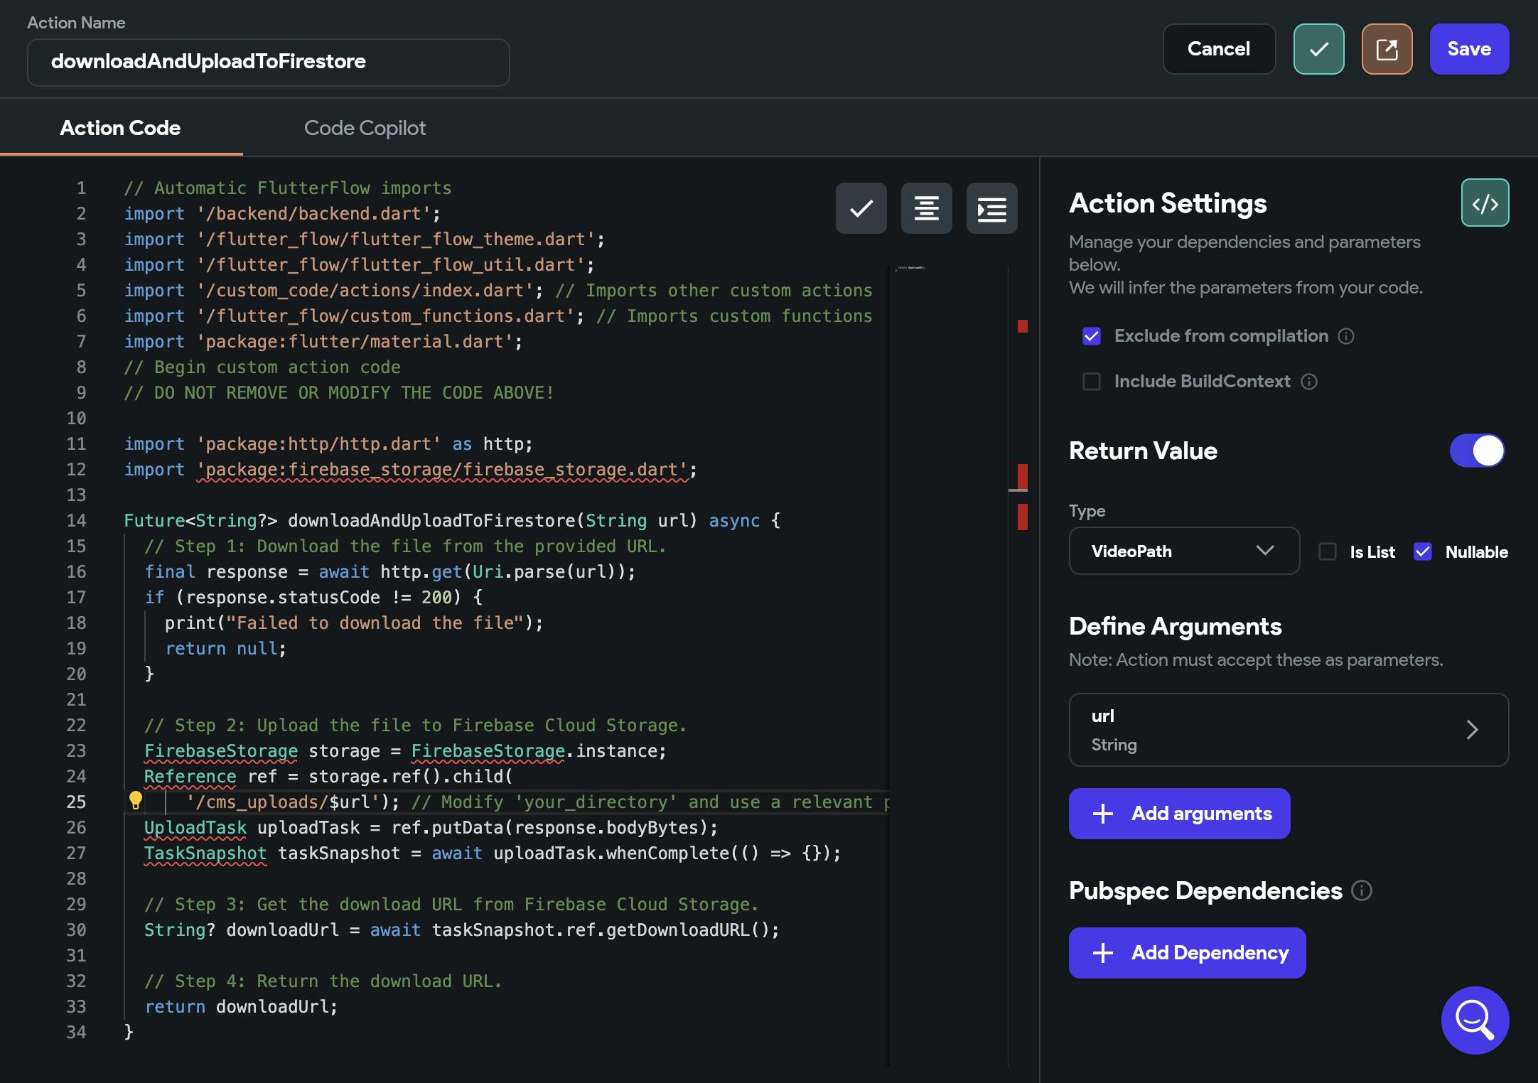Click the indent code lines icon
The width and height of the screenshot is (1538, 1083).
pyautogui.click(x=991, y=208)
